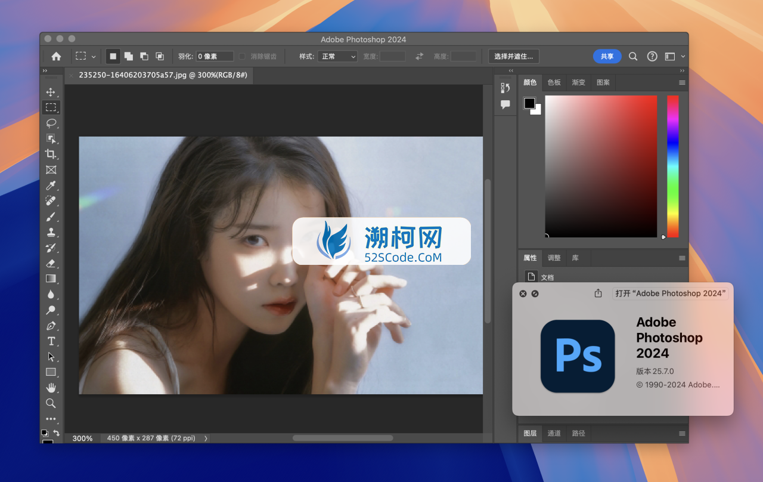Click the 羽化 feather input field
This screenshot has width=763, height=482.
215,56
